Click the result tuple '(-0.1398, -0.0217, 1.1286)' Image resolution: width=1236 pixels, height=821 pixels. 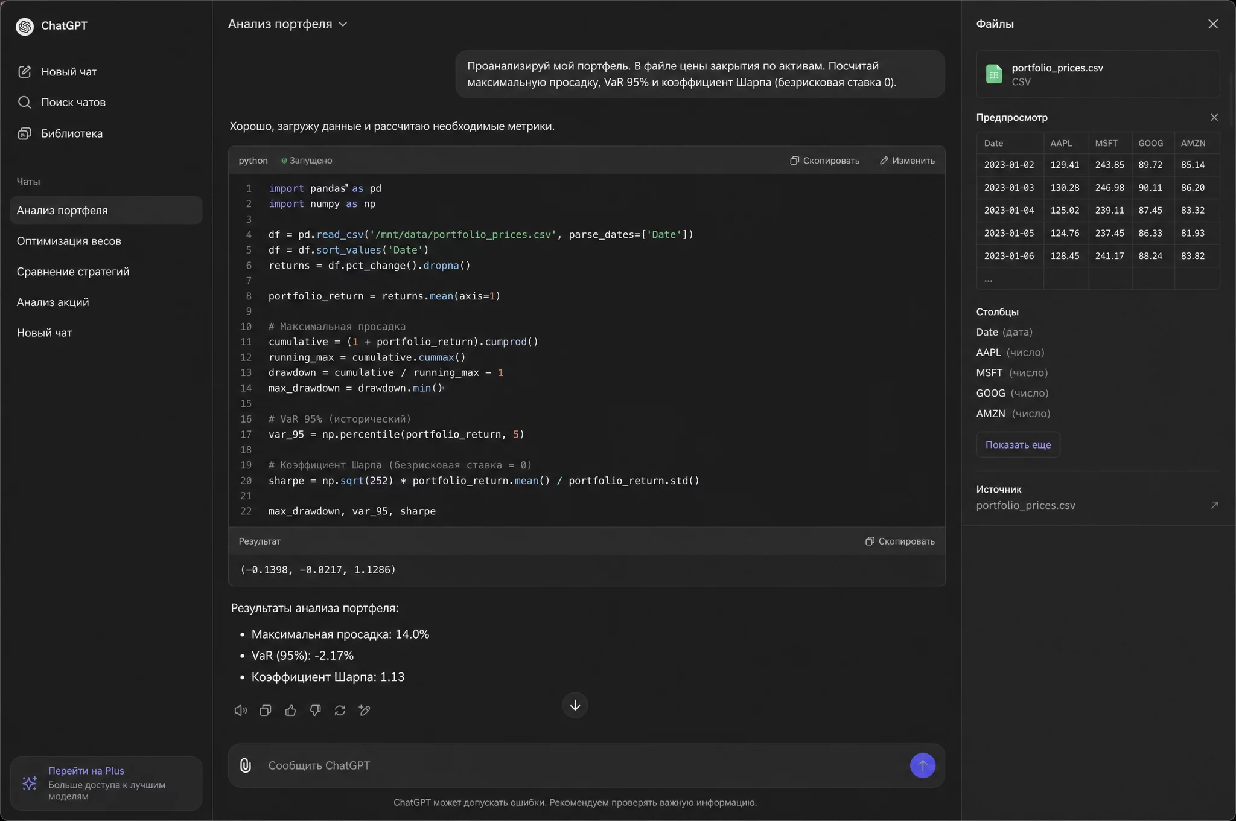pyautogui.click(x=318, y=570)
